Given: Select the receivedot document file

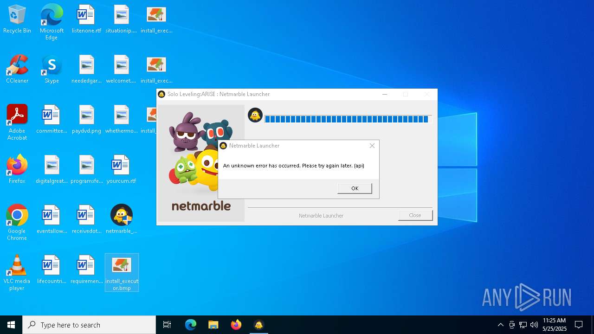Looking at the screenshot, I should 86,220.
